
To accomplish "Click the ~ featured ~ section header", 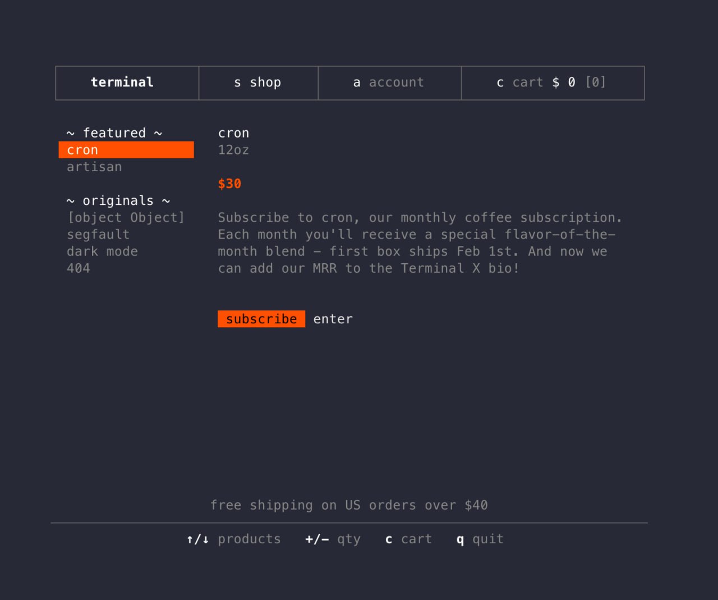I will (x=114, y=133).
